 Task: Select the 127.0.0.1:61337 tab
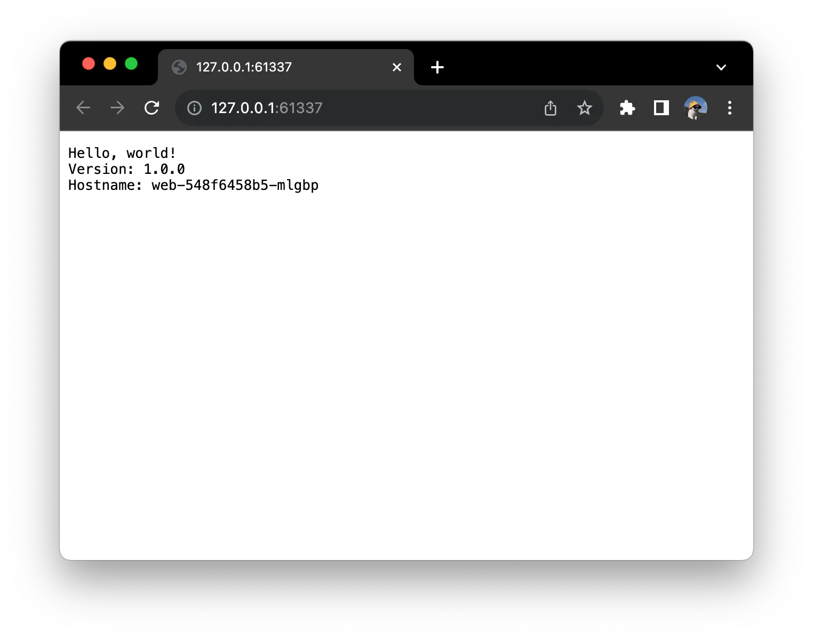tap(286, 67)
